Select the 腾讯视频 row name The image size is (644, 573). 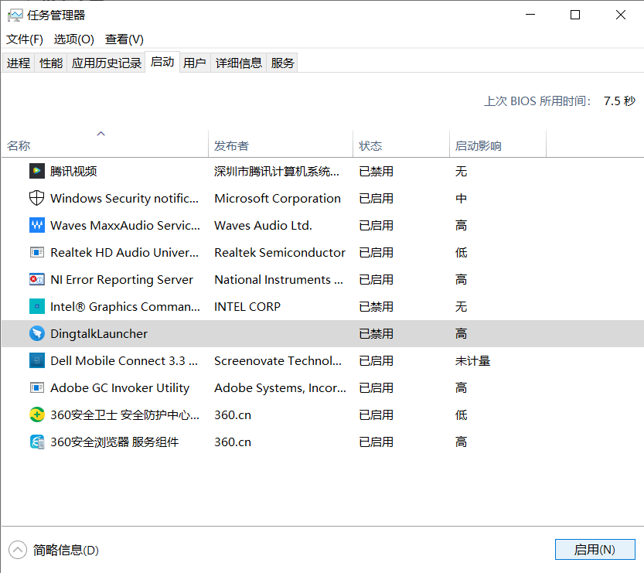click(x=73, y=172)
